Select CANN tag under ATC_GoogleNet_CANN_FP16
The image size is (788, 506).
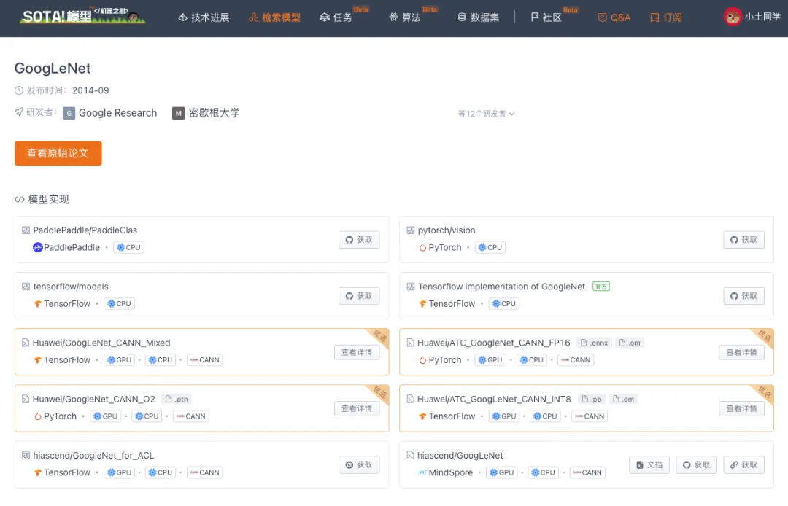point(576,360)
